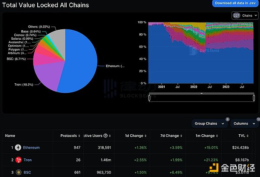
Task: Click the Name column header
Action: (10, 136)
